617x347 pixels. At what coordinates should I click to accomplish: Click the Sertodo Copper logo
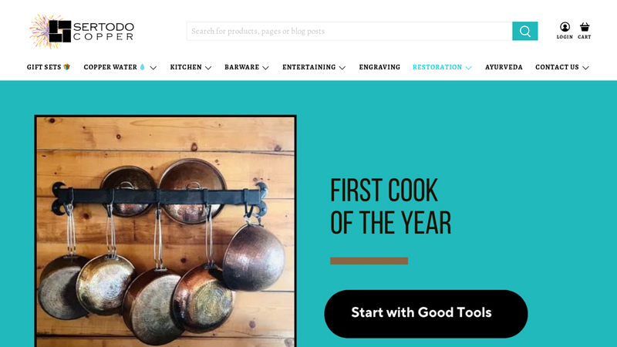(82, 32)
